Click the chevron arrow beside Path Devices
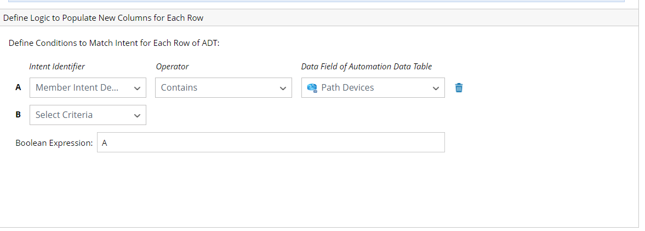The image size is (645, 231). tap(436, 88)
